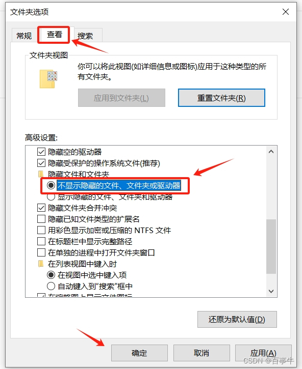This screenshot has height=369, width=302.
Task: Click folder icon beside 在列表视图中键入时
Action: (x=41, y=264)
